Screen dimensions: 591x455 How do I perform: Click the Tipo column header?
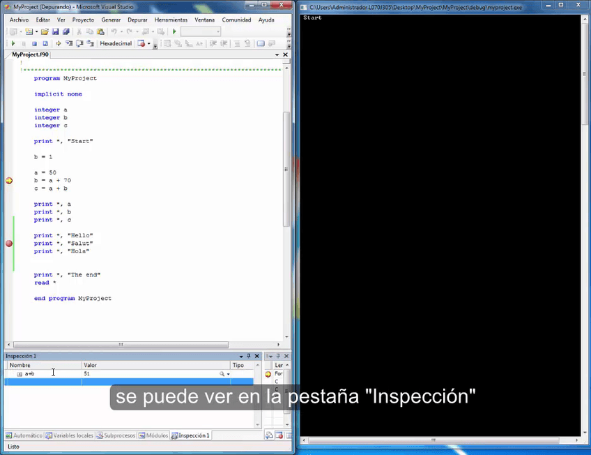[243, 365]
